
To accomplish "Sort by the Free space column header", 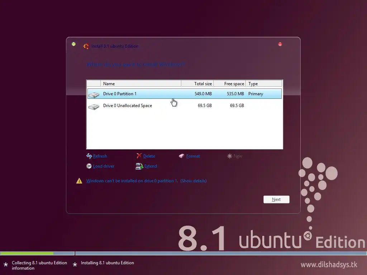I will [230, 83].
